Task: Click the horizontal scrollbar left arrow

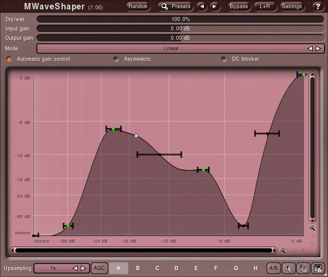Action: pos(12,251)
